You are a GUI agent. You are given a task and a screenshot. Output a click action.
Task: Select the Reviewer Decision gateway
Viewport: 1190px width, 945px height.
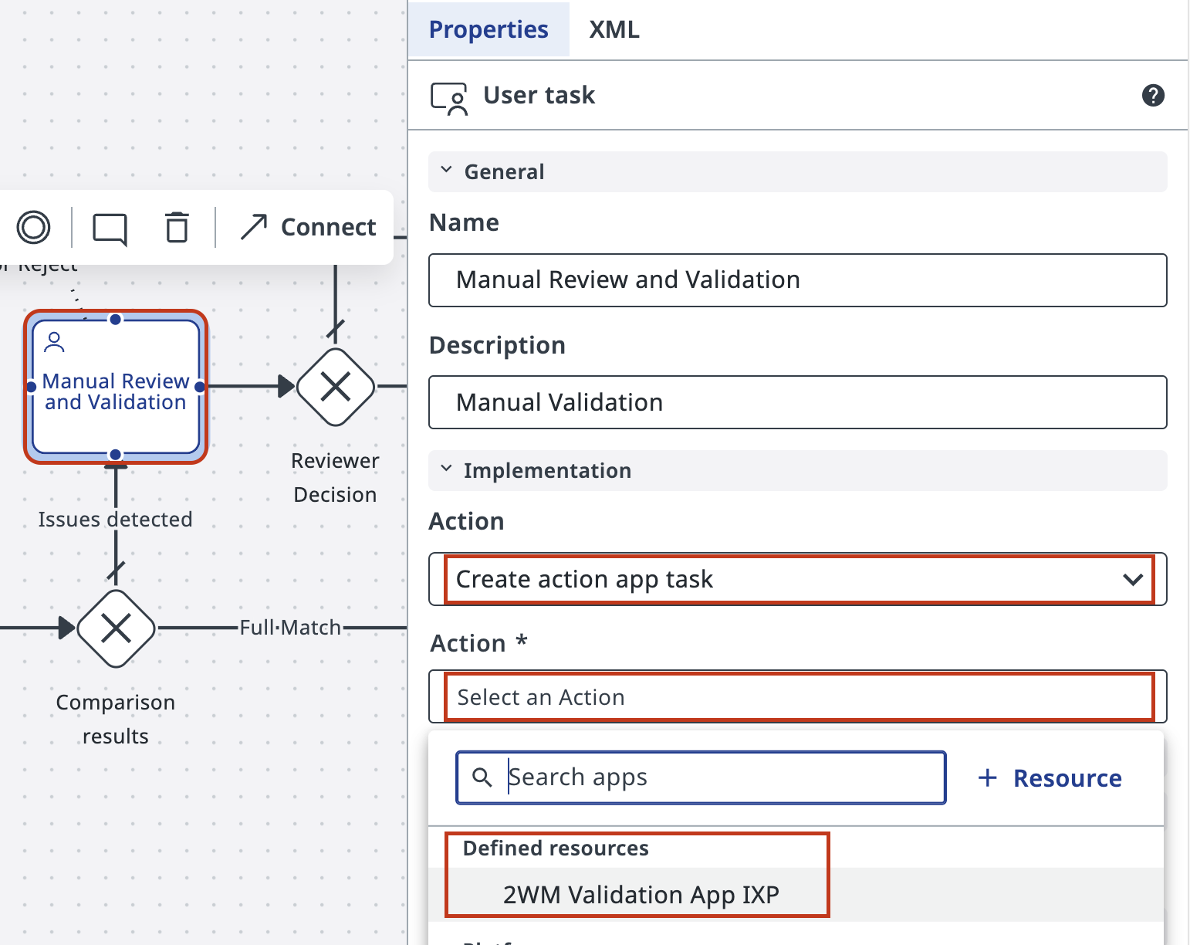[336, 387]
